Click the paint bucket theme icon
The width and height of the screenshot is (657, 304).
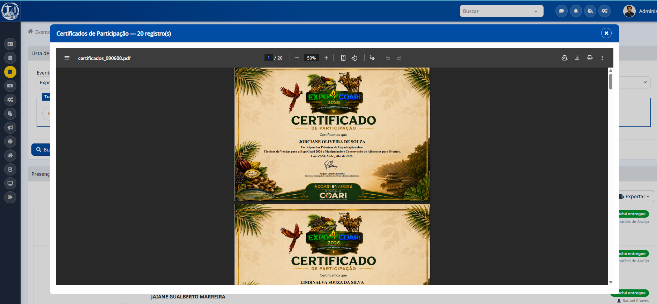[x=590, y=11]
